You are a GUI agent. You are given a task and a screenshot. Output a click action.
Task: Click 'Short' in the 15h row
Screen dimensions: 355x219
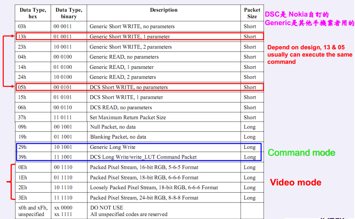[250, 97]
